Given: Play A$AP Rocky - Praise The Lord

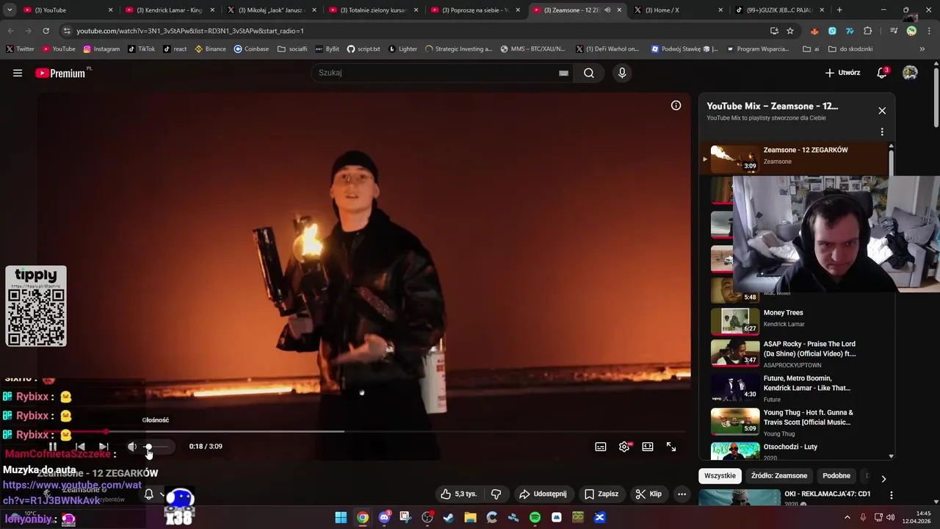Looking at the screenshot, I should pyautogui.click(x=795, y=353).
